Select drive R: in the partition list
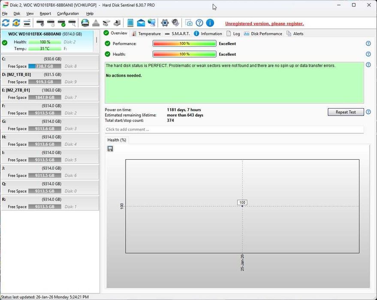The height and width of the screenshot is (300, 377). pos(50,203)
